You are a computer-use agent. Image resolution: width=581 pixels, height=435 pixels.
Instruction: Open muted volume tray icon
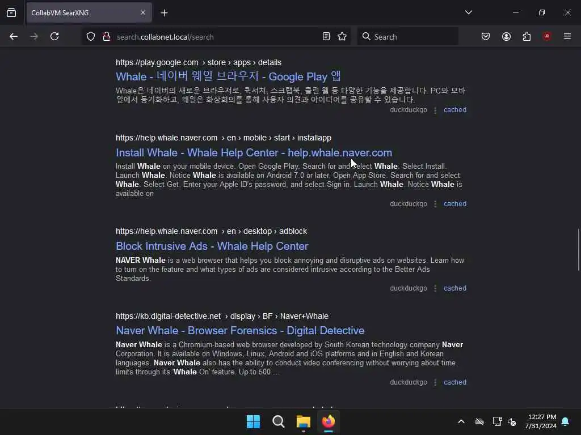tap(512, 421)
